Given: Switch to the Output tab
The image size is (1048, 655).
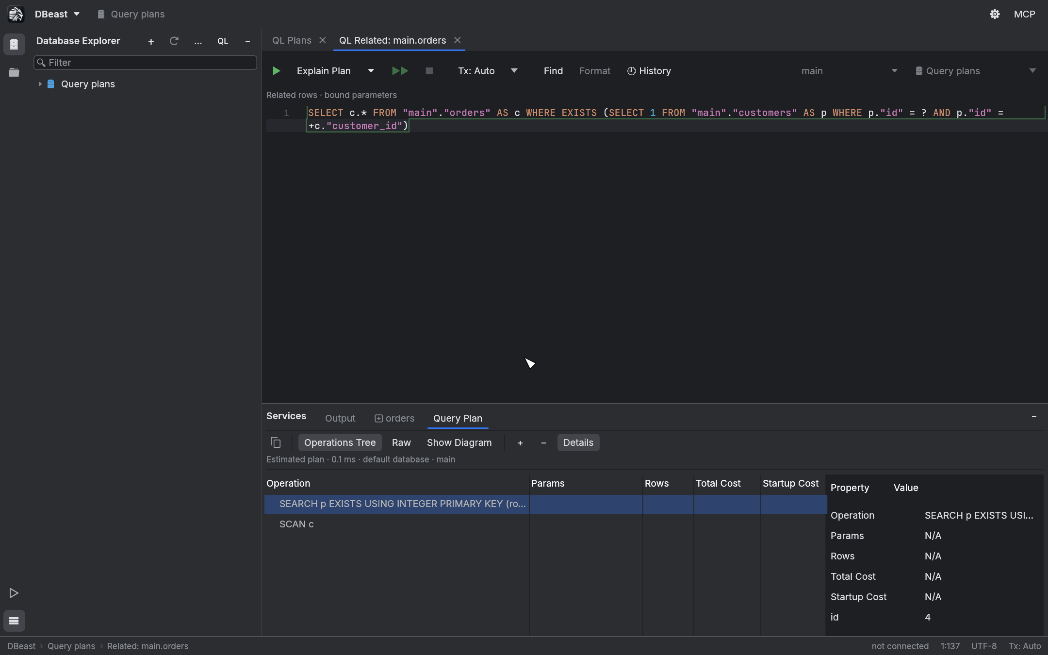Looking at the screenshot, I should tap(340, 418).
